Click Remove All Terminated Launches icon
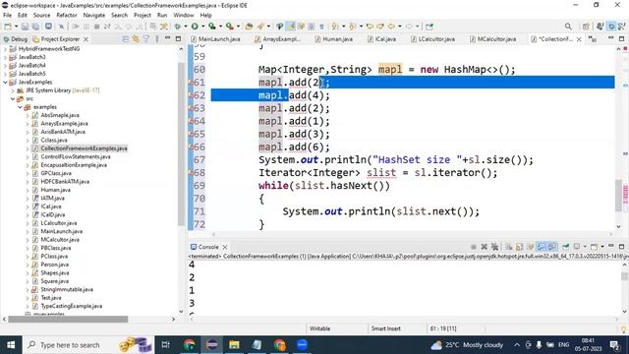 pyautogui.click(x=494, y=247)
